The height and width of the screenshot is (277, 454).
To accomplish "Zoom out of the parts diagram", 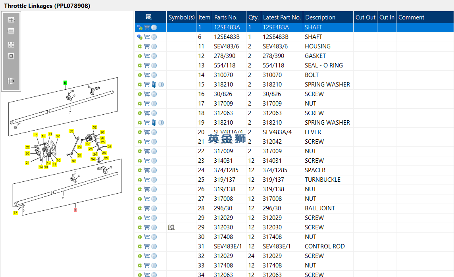I will [x=11, y=31].
